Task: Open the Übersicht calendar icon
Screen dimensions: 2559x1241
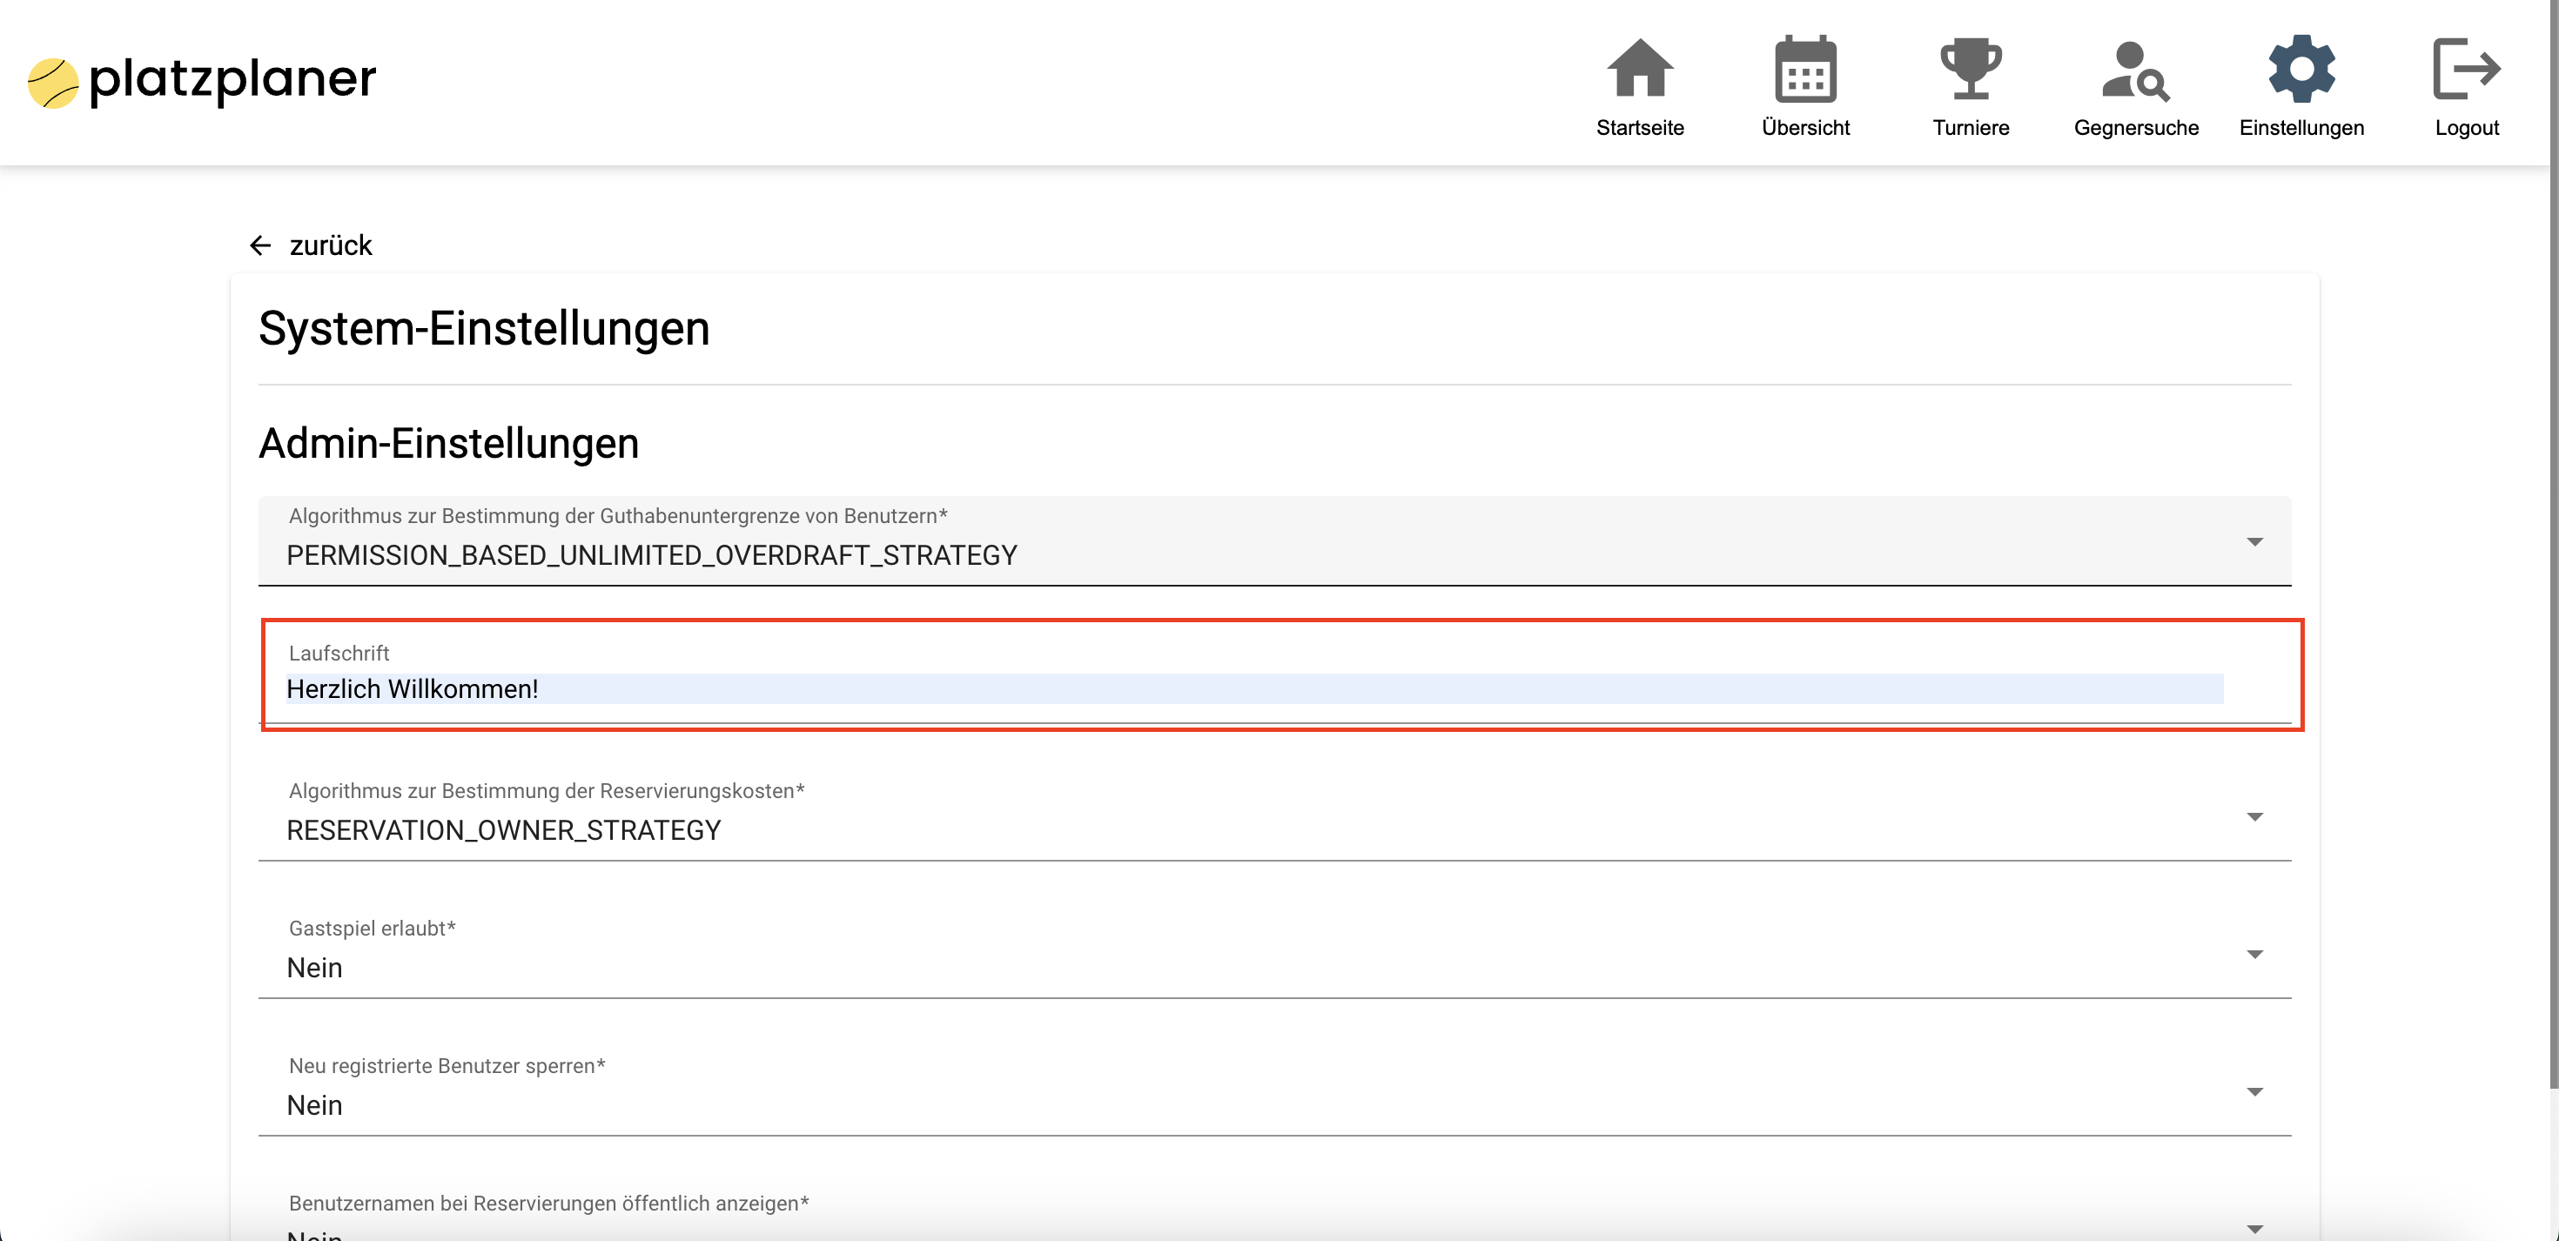Action: tap(1805, 68)
